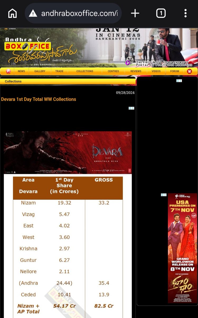Open the COLLECTIONS menu item
198x318 pixels.
(85, 71)
